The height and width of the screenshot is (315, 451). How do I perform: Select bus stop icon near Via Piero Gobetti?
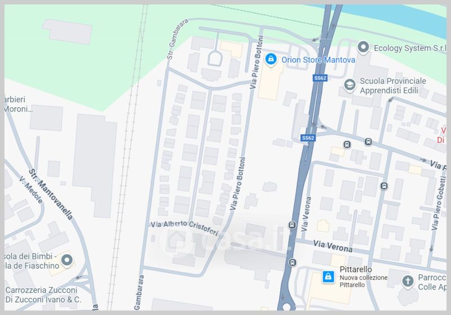[384, 186]
